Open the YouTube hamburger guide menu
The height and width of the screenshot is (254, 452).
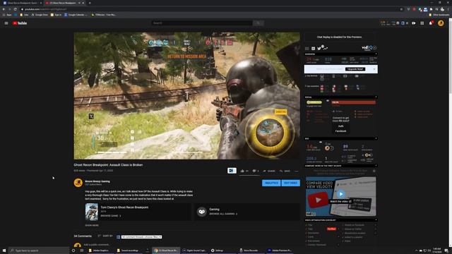tap(6, 23)
